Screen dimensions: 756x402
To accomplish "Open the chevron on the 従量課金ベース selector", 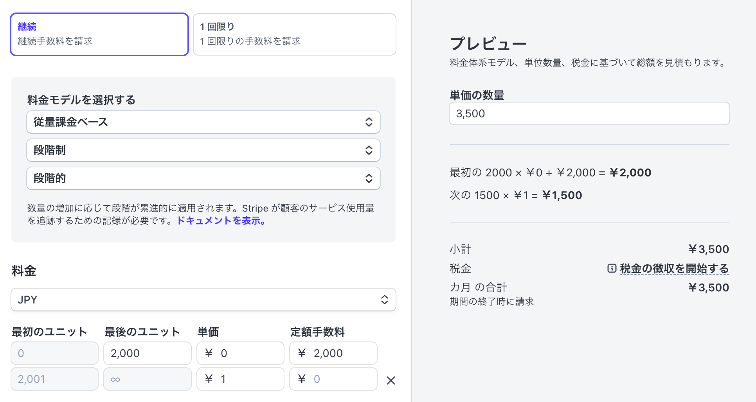I will 369,122.
